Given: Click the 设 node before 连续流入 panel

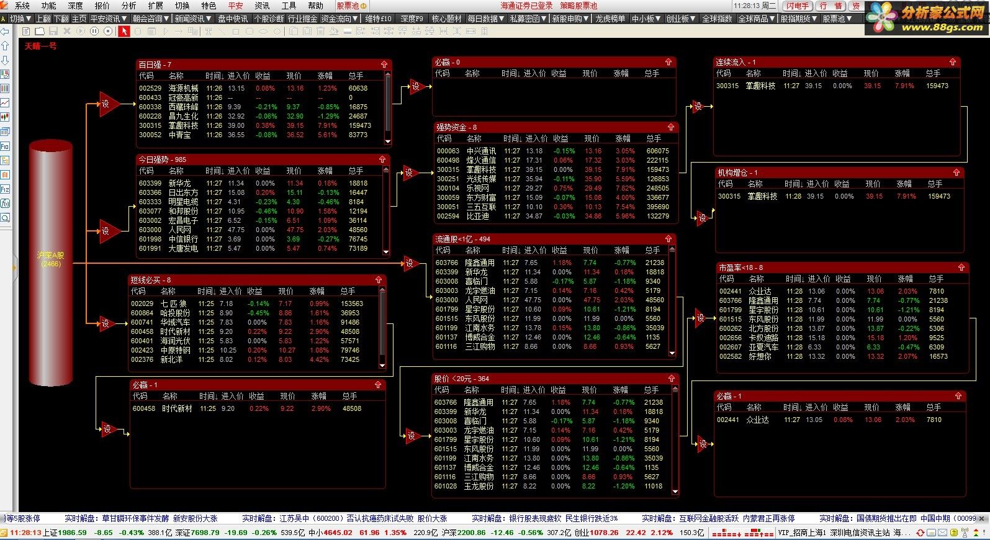Looking at the screenshot, I should coord(699,106).
